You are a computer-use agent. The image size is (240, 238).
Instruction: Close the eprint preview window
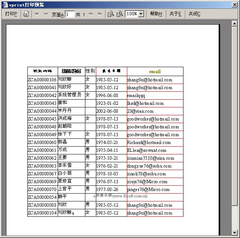click(235, 5)
